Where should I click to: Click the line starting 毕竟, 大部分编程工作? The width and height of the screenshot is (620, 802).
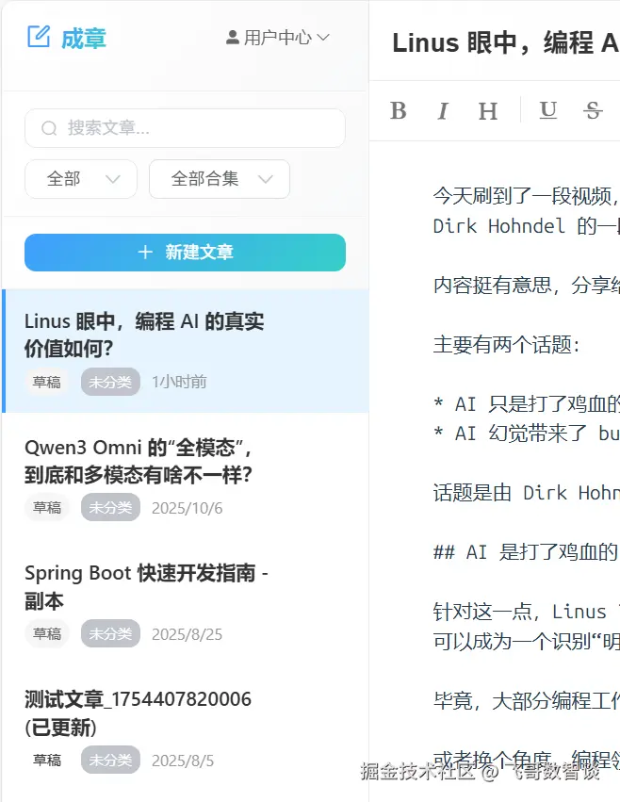click(527, 701)
